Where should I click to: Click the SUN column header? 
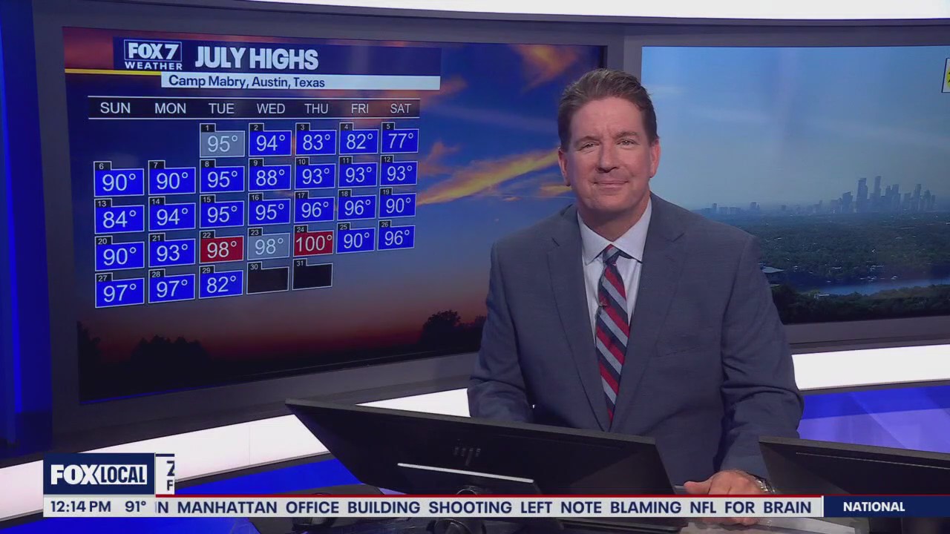(115, 108)
